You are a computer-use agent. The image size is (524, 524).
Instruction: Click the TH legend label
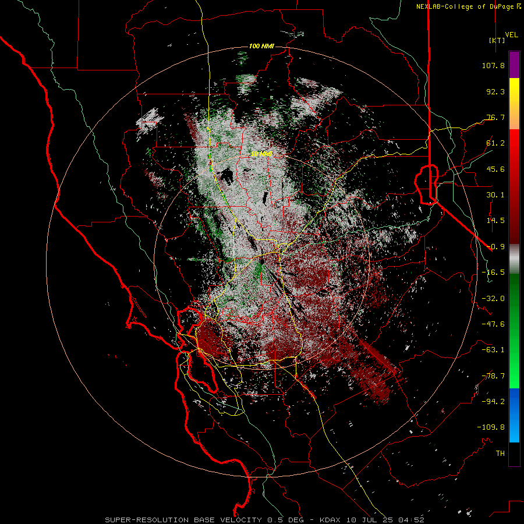[500, 454]
